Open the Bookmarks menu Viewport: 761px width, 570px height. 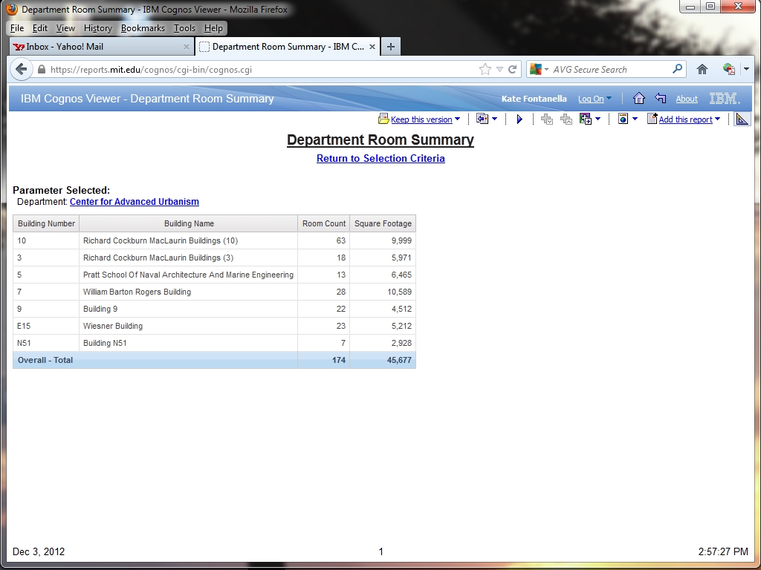143,28
